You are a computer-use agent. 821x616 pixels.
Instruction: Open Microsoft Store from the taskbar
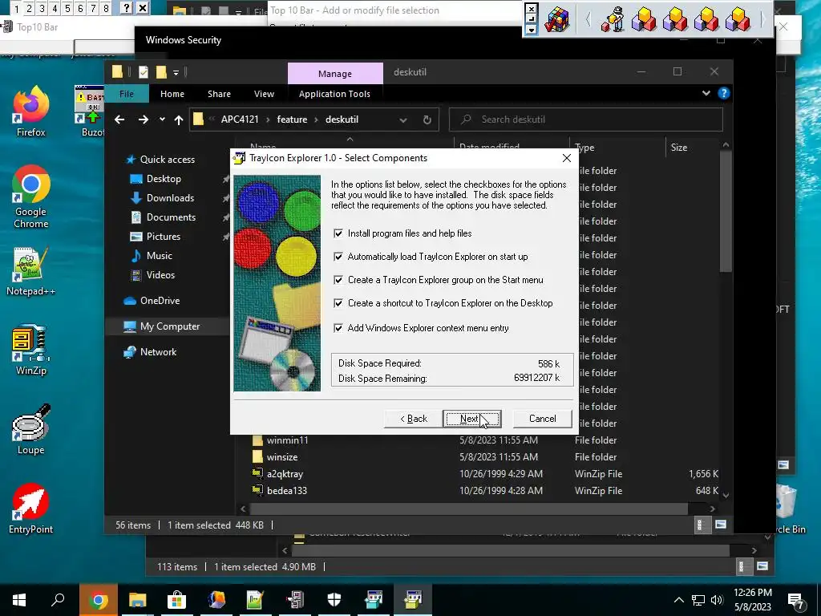177,600
